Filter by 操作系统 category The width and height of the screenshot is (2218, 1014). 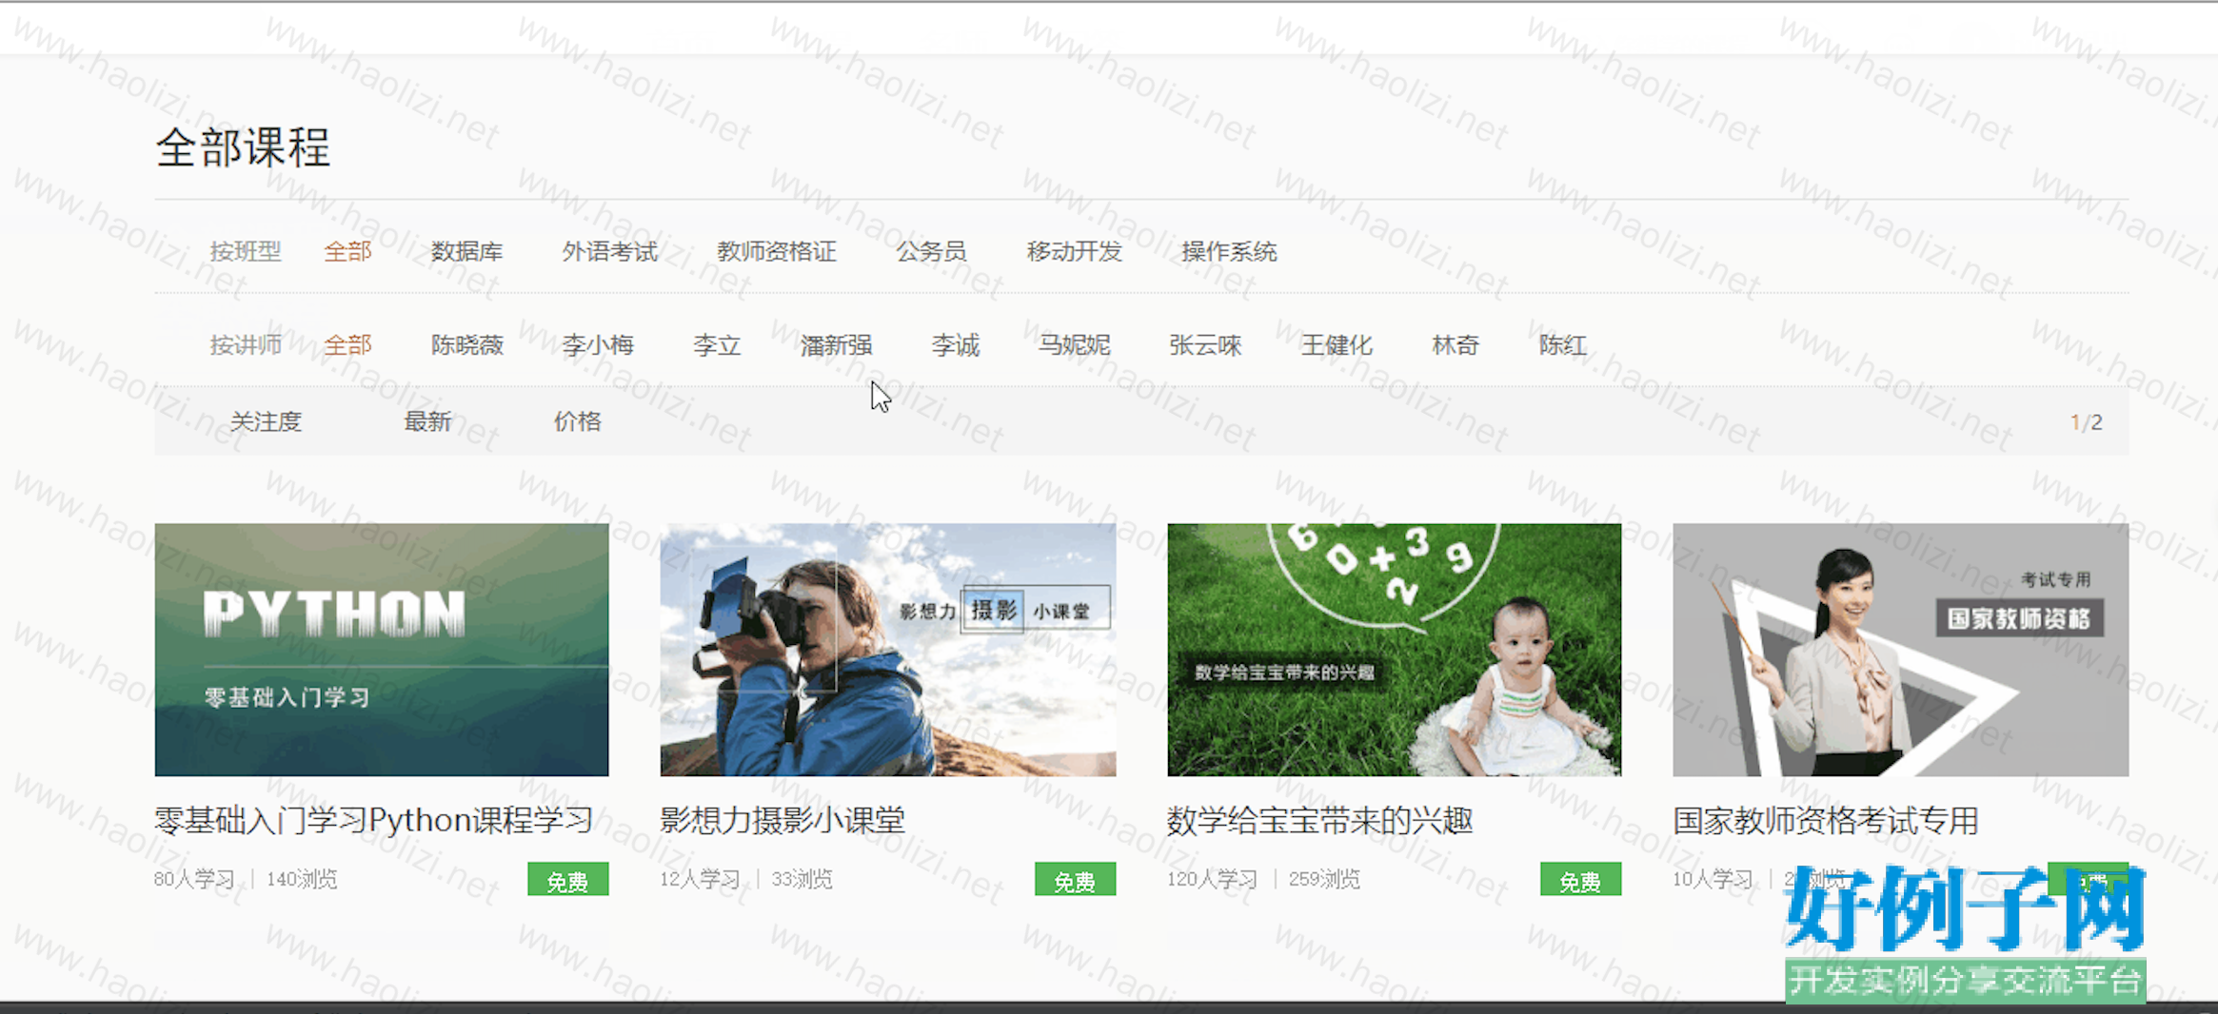(1228, 252)
